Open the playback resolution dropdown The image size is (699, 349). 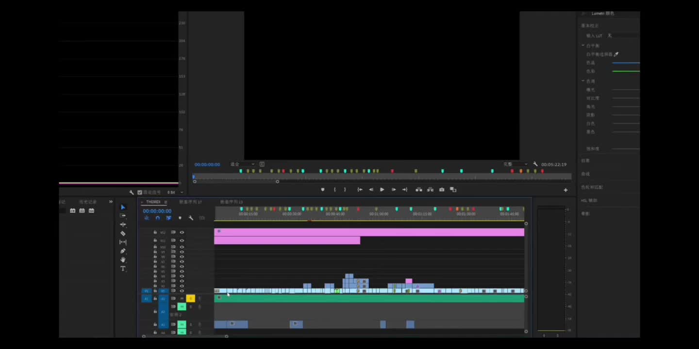[x=516, y=164]
